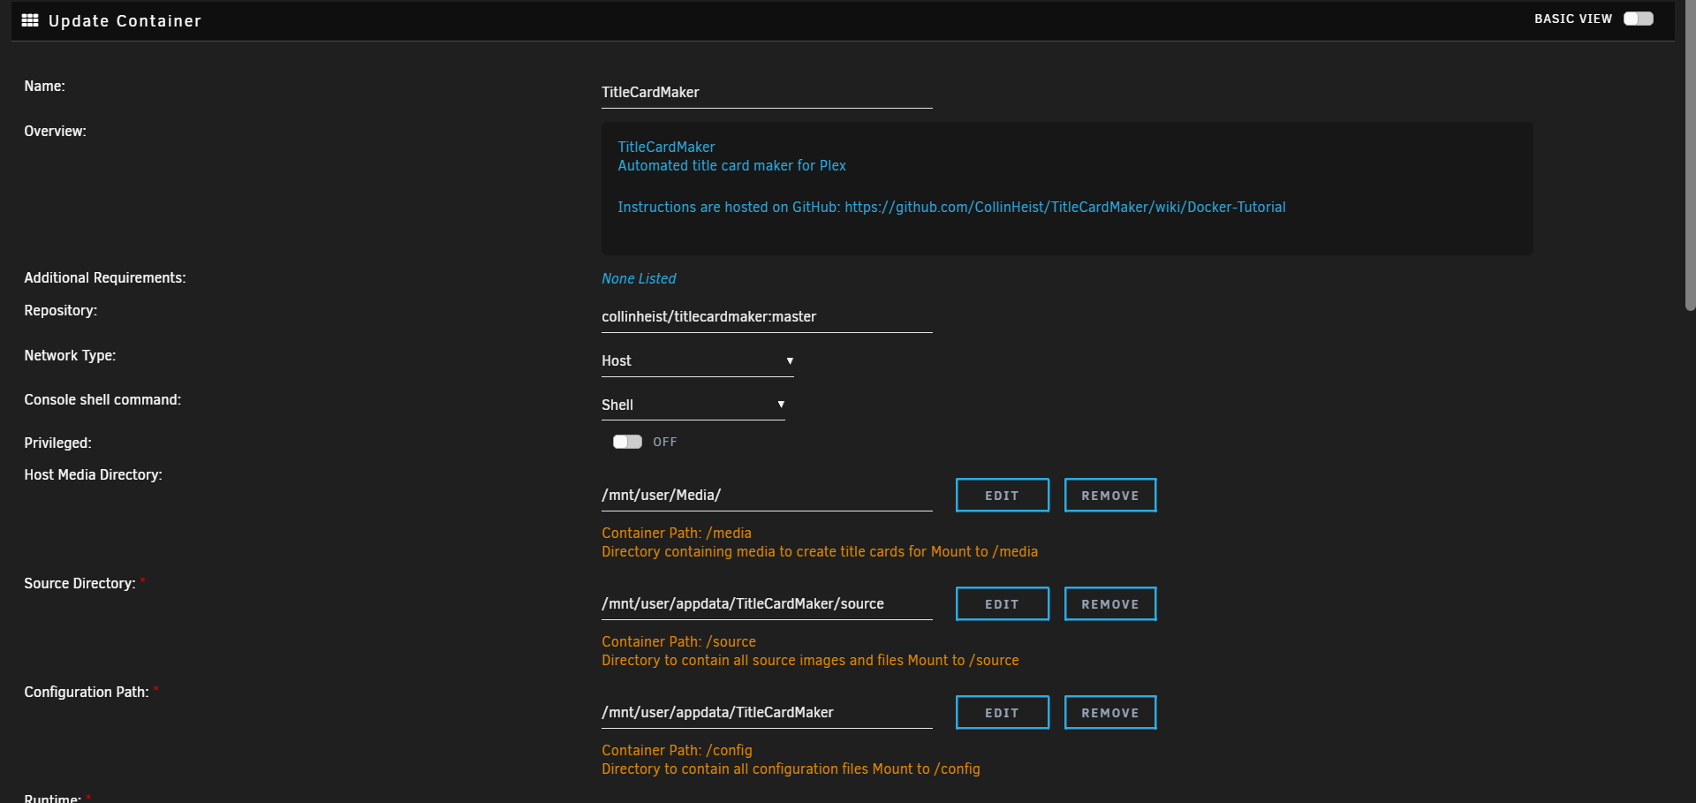
Task: Open the TitleCardMaker Docker-Tutorial GitHub link
Action: point(1064,207)
